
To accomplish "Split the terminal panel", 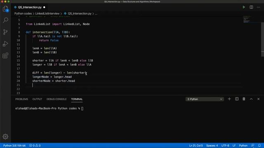I will click(237, 99).
